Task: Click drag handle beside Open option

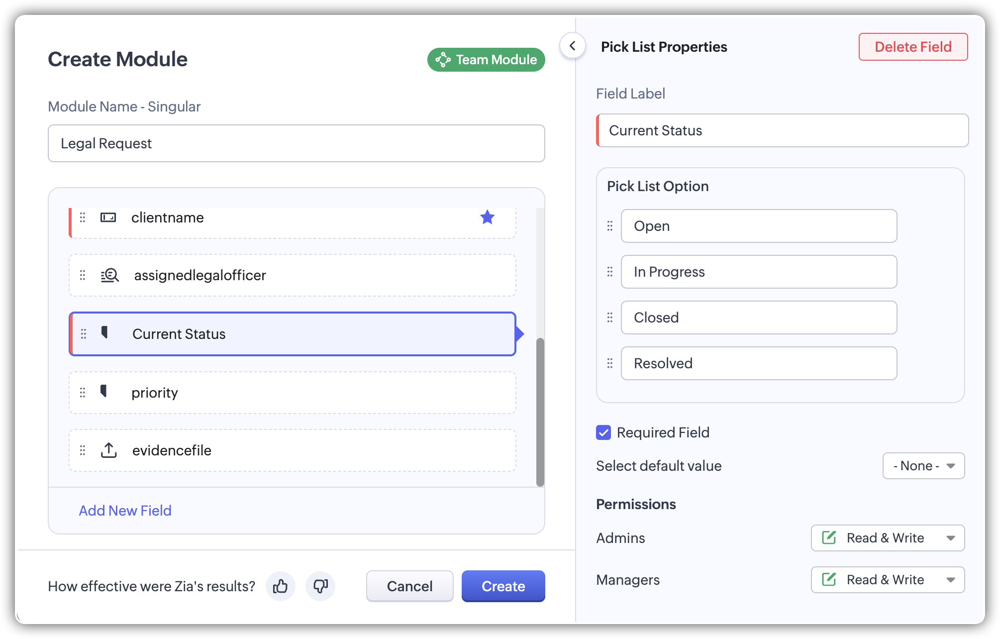Action: 610,226
